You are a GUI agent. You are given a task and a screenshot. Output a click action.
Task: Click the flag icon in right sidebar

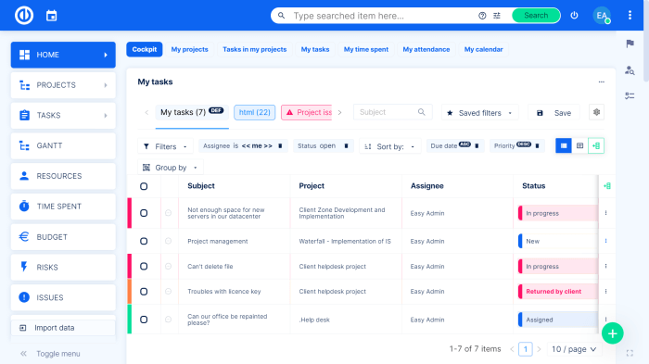pos(630,44)
